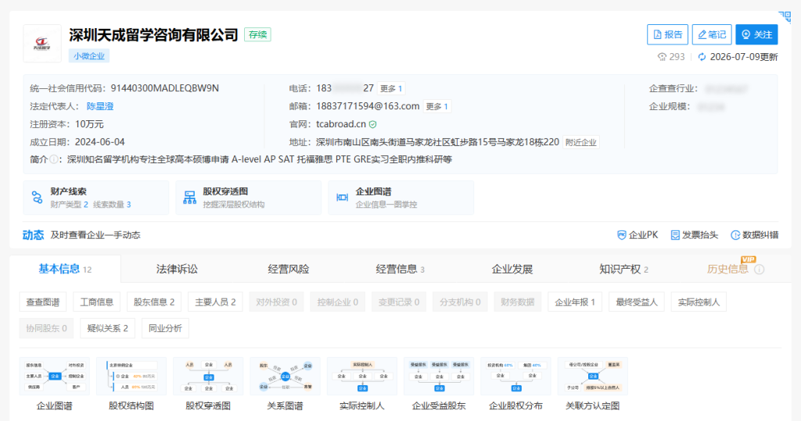Click 附近企业 nearby companies button

581,142
